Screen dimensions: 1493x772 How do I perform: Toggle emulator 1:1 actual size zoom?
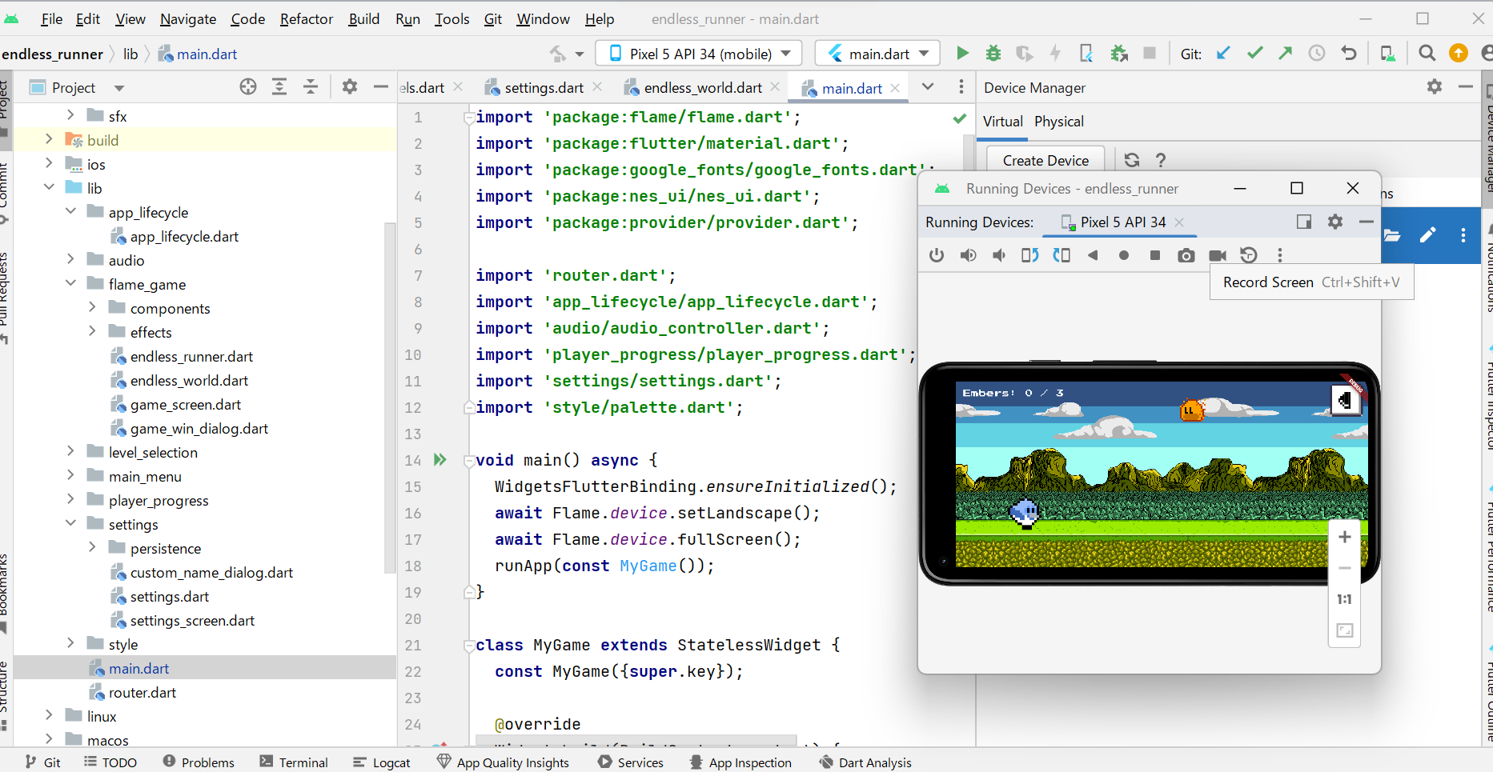tap(1344, 599)
